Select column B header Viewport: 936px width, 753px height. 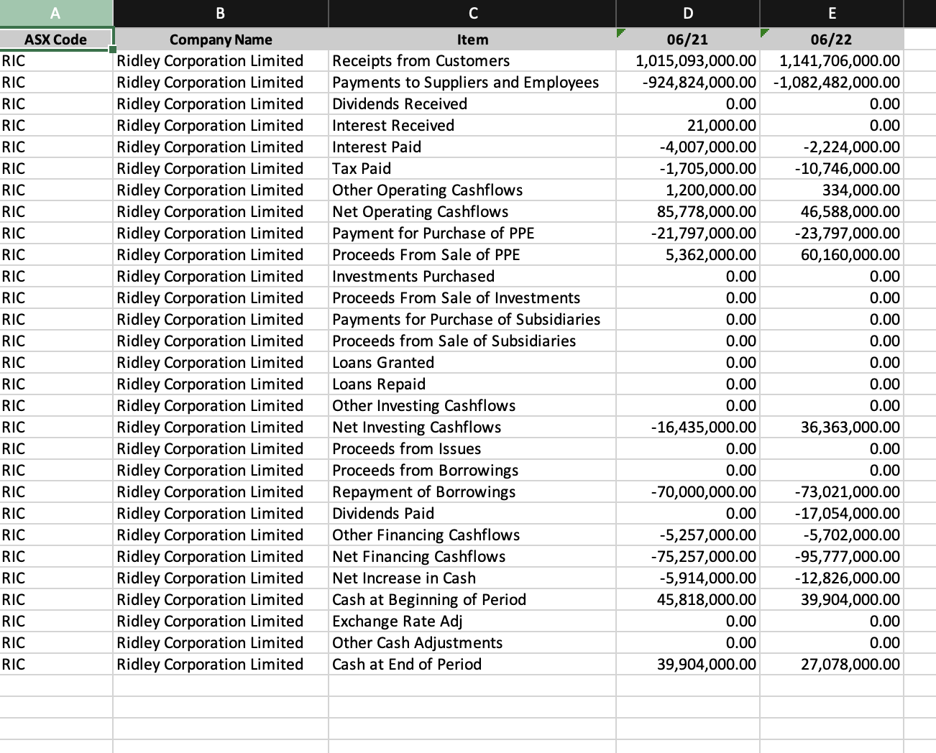click(x=219, y=12)
